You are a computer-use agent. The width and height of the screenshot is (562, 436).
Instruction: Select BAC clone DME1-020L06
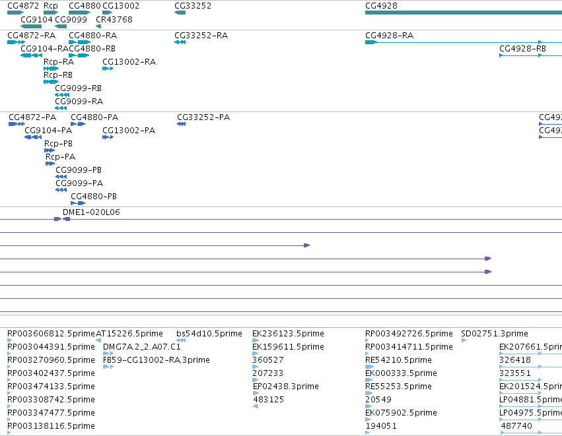[91, 212]
